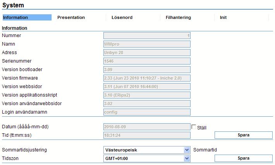Enable the Ställ checkbox
Screen dimensions: 275x165
[194, 127]
